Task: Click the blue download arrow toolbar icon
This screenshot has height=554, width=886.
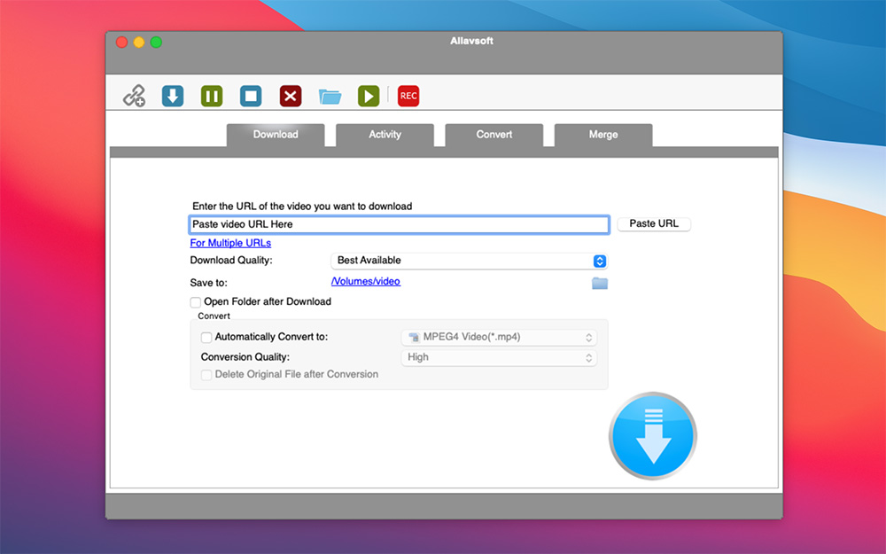Action: (x=173, y=96)
